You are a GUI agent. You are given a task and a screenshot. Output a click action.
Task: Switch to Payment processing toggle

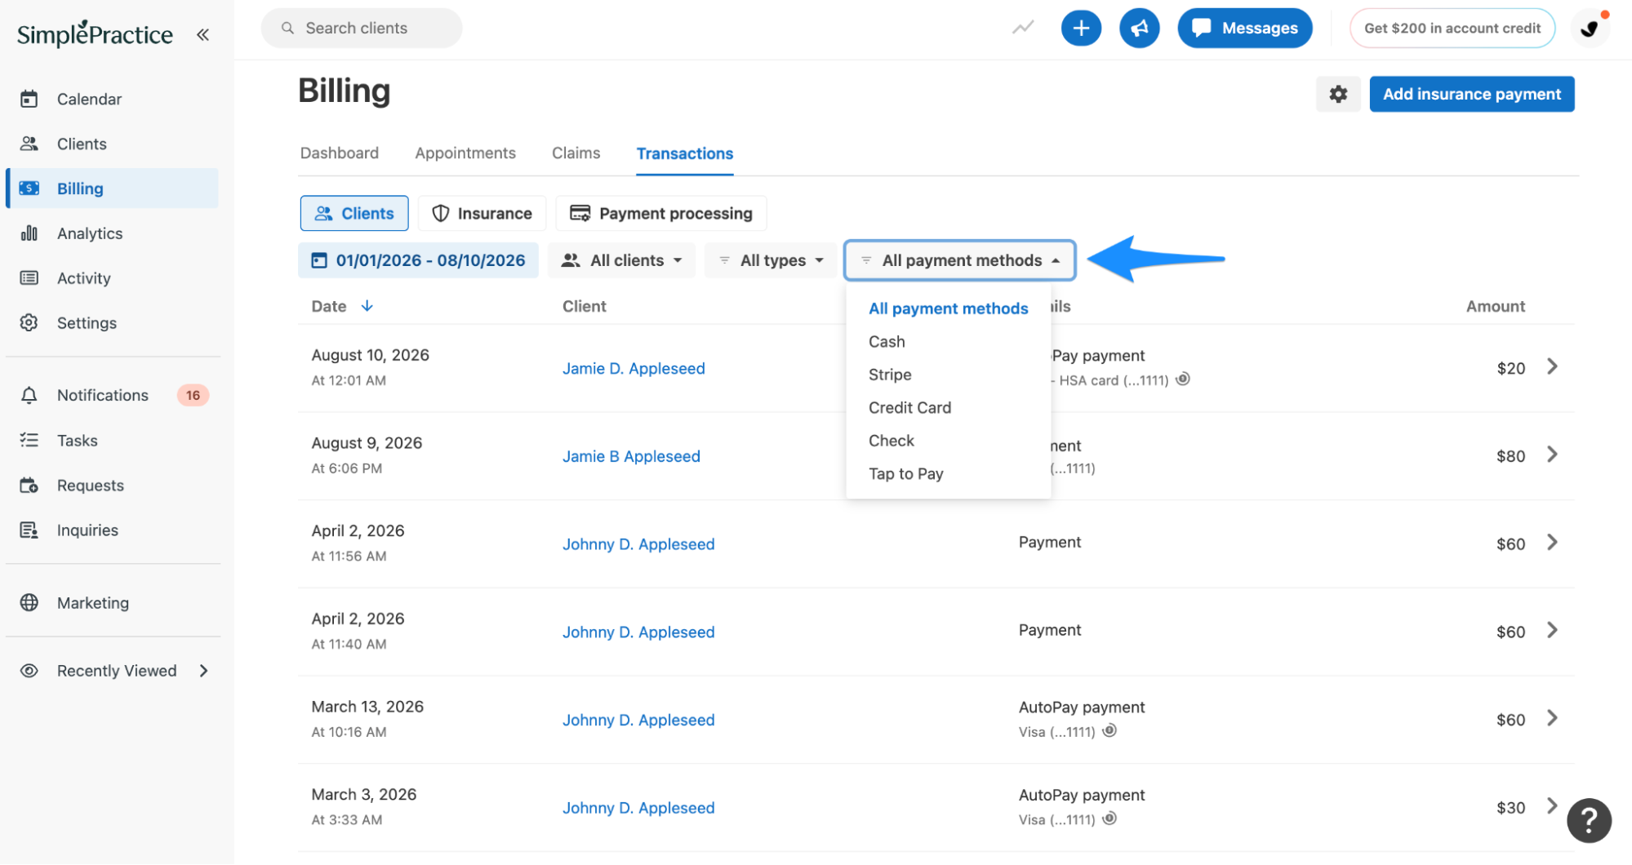(660, 213)
